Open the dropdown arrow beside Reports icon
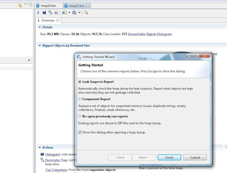227x173 pixels. tap(70, 13)
